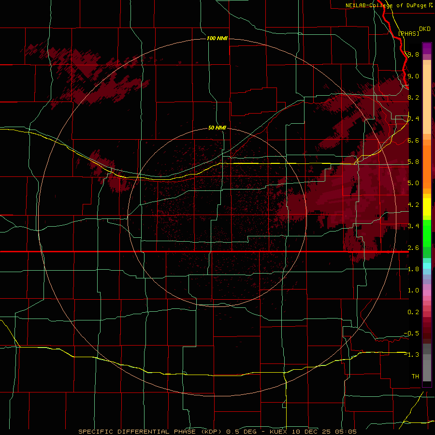Click the cyan segment of the color scale
The width and height of the screenshot is (435, 435).
click(x=427, y=266)
